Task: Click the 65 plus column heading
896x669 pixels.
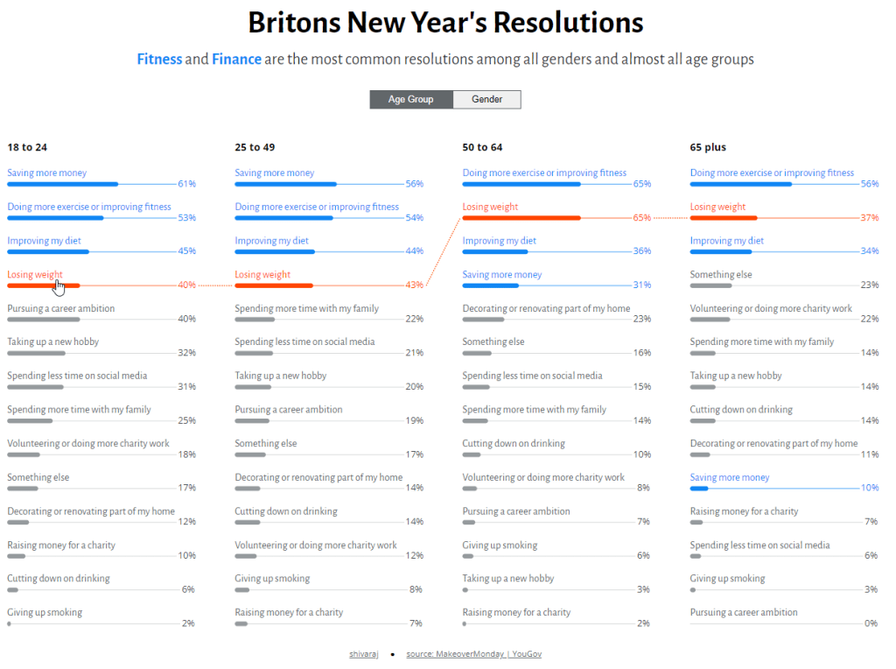Action: pos(708,147)
